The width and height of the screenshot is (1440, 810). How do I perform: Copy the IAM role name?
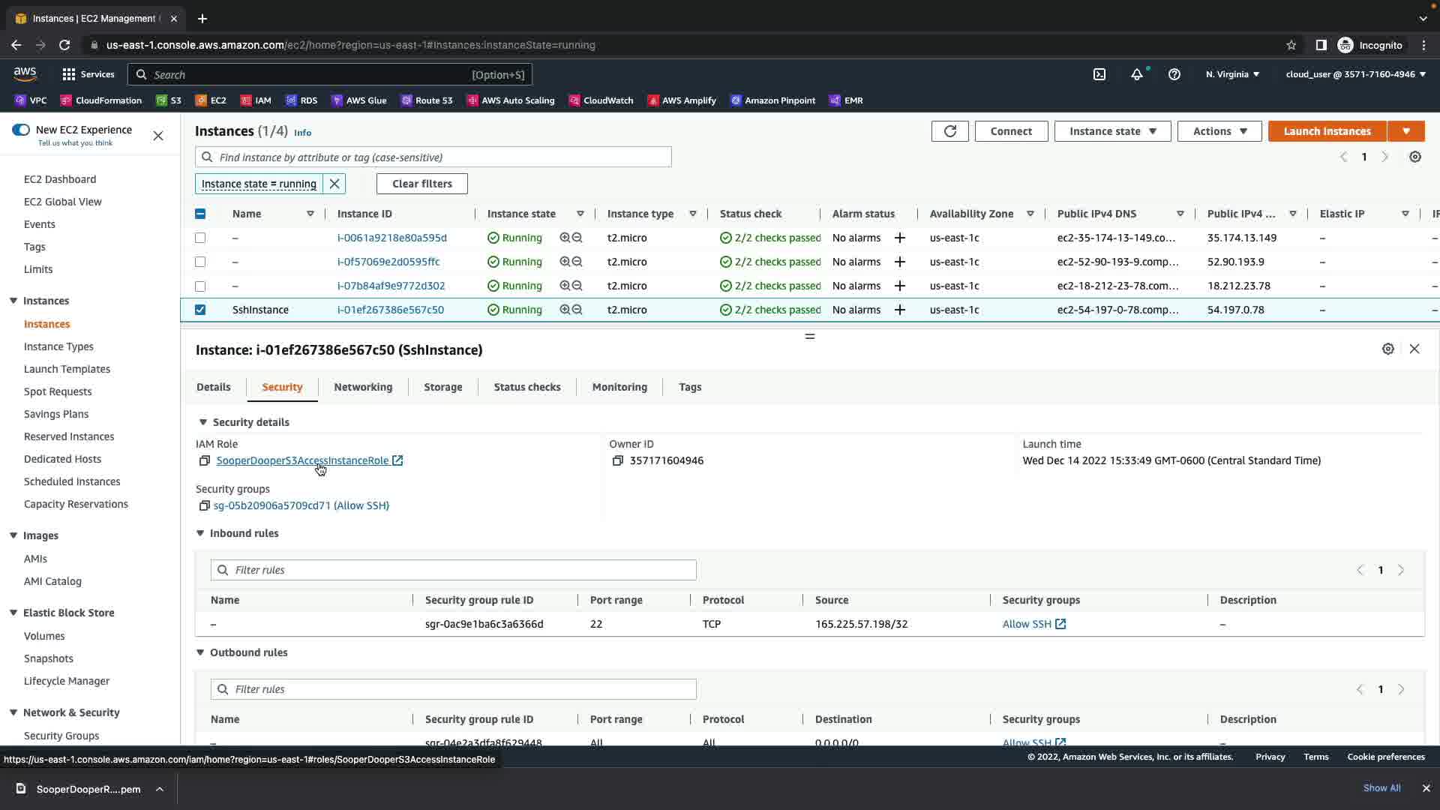tap(204, 460)
